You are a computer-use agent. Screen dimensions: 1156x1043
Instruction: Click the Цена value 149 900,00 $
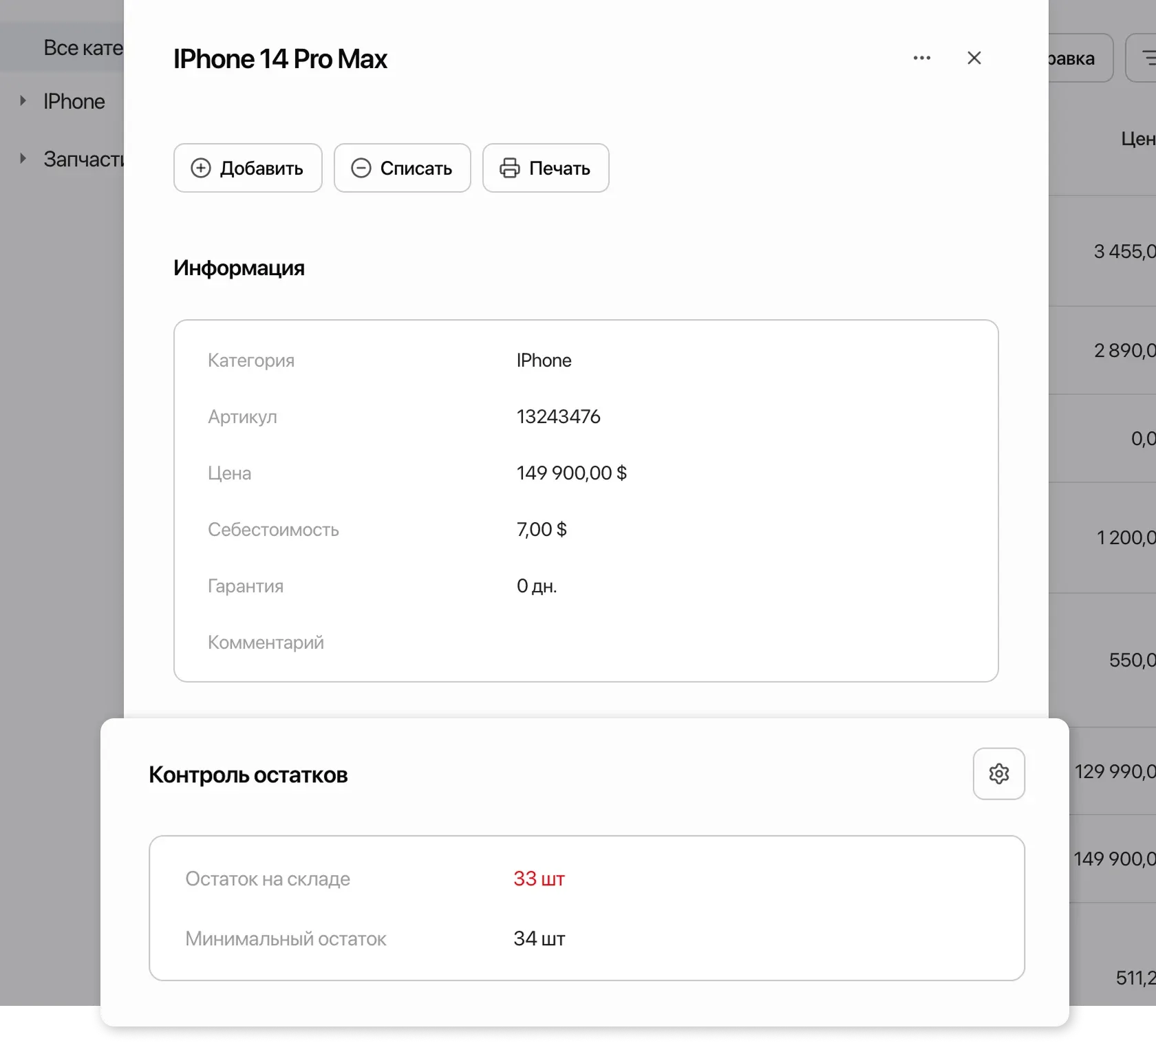point(570,473)
